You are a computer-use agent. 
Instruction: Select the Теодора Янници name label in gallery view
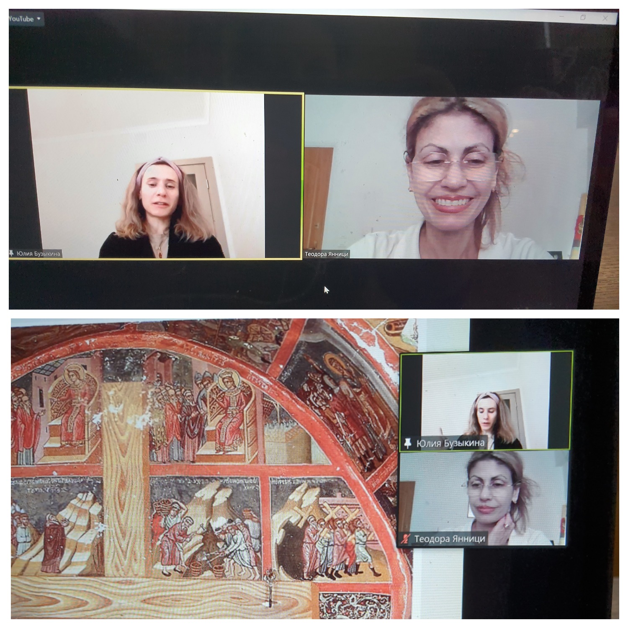click(x=327, y=254)
